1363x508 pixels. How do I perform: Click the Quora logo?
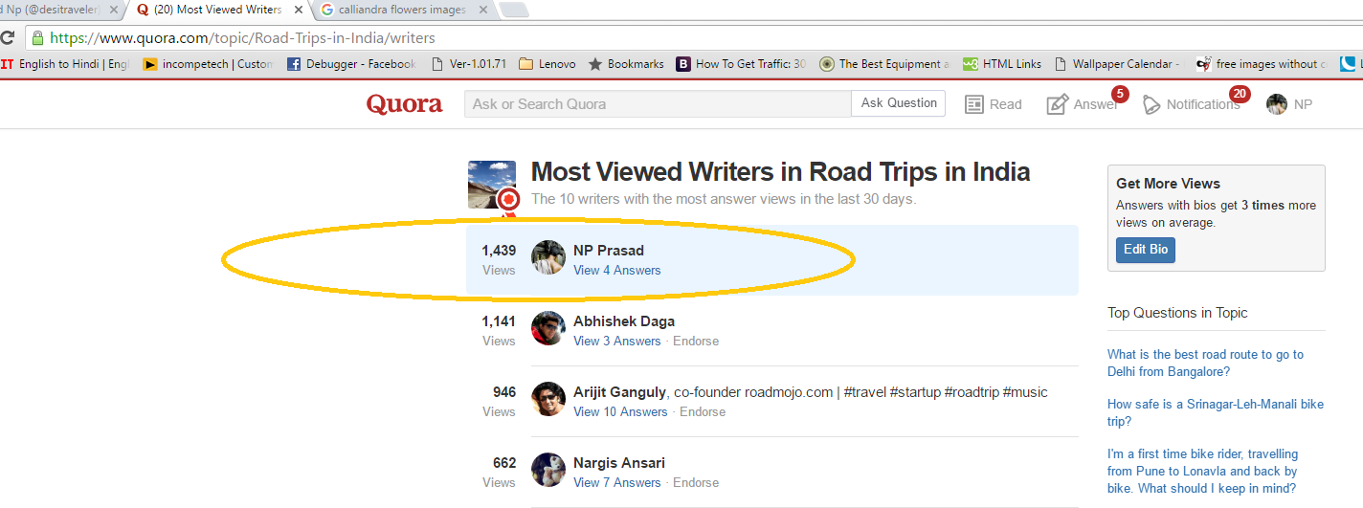click(404, 104)
